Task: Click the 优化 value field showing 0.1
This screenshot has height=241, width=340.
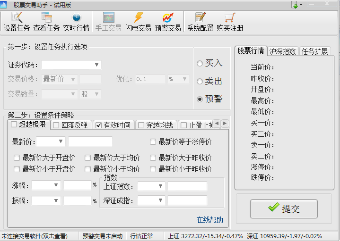Action: (150, 79)
